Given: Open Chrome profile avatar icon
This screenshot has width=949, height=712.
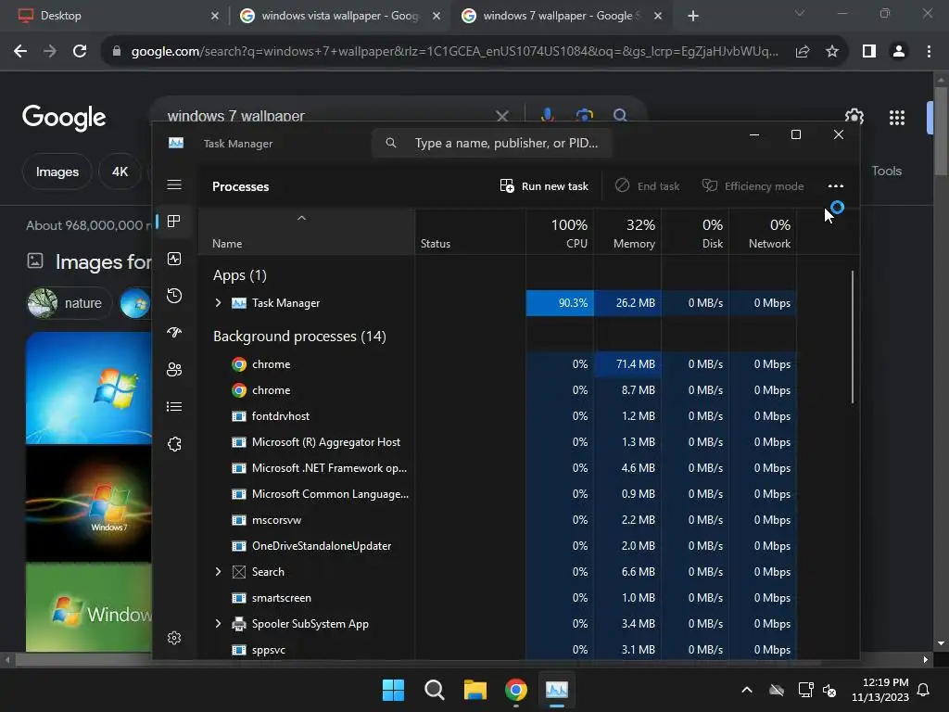Looking at the screenshot, I should click(x=899, y=52).
